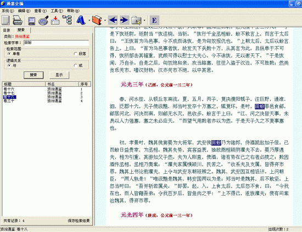Click the tree structure diagram icon

click(67, 20)
